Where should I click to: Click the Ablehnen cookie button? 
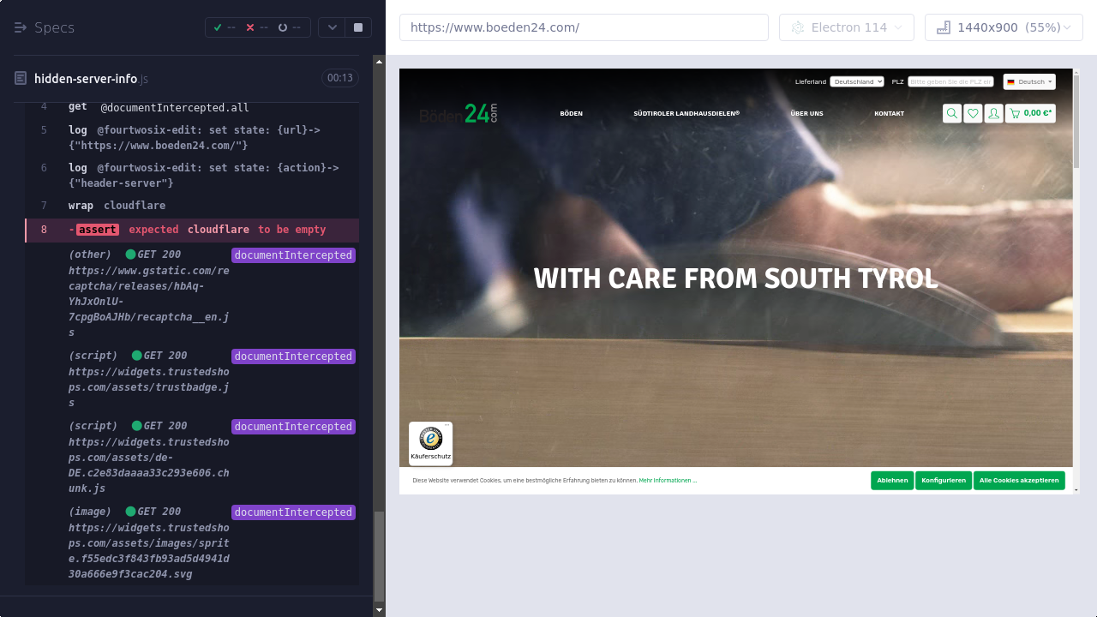pos(892,481)
